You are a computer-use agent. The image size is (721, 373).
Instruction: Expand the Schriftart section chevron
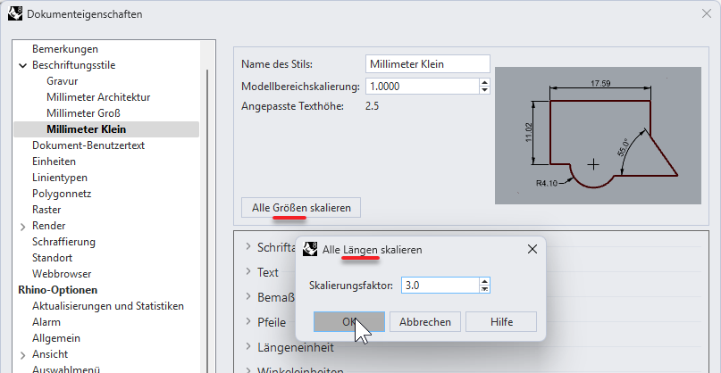pyautogui.click(x=248, y=246)
